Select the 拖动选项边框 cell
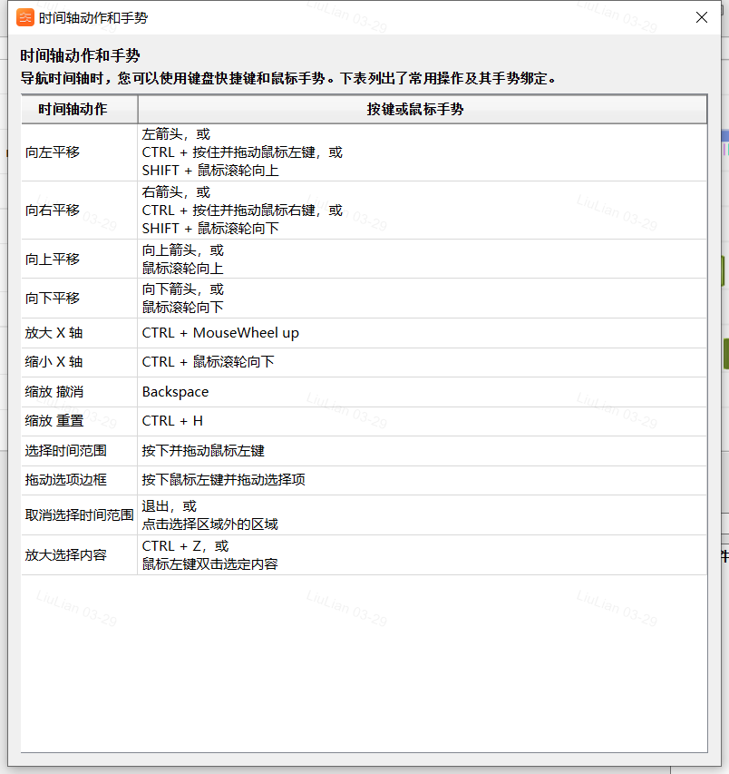 point(80,480)
